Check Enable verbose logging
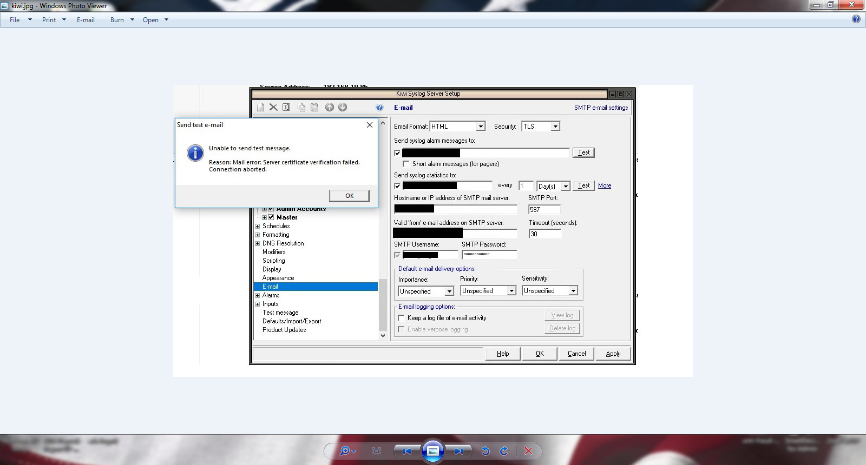Image resolution: width=866 pixels, height=465 pixels. [x=401, y=329]
